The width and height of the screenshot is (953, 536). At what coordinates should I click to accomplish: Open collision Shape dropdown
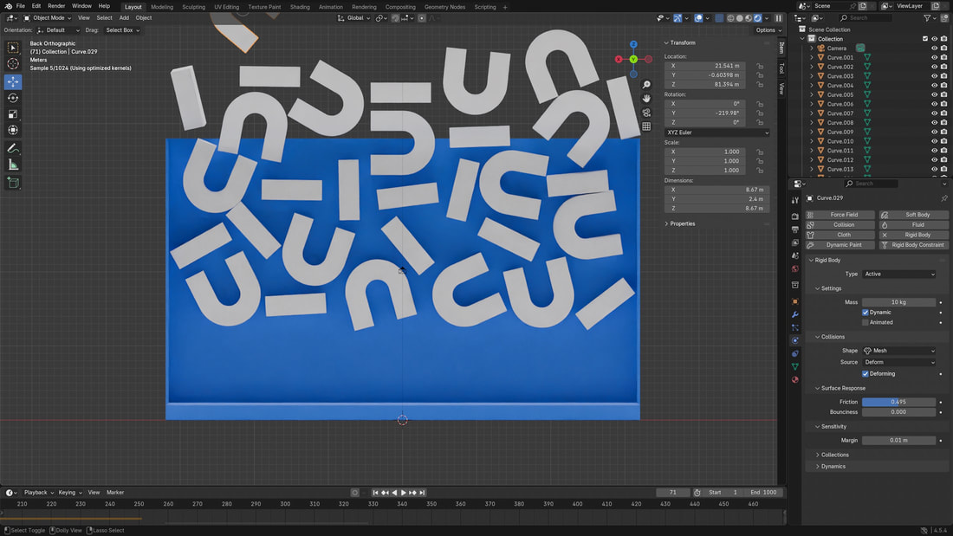click(x=898, y=351)
